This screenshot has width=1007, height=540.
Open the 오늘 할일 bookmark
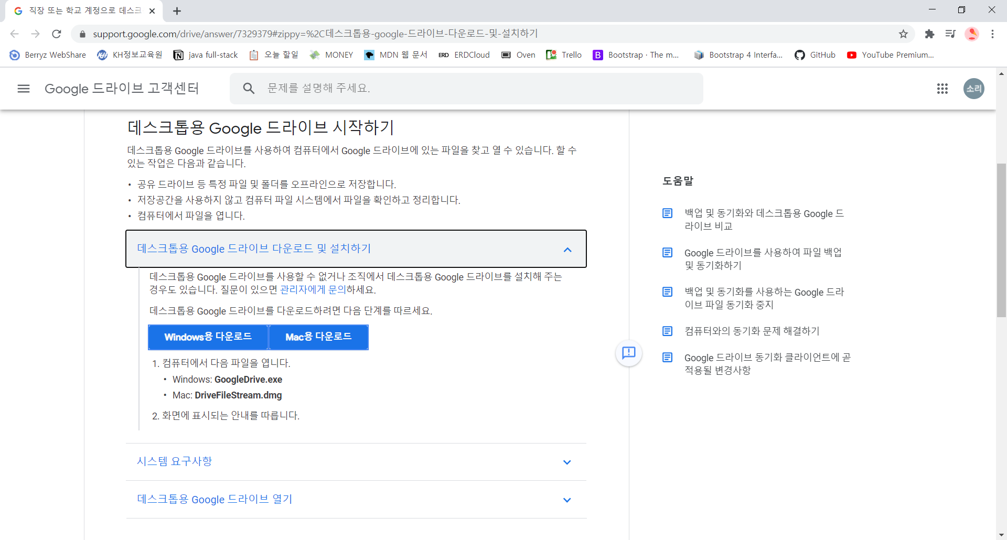[x=274, y=55]
